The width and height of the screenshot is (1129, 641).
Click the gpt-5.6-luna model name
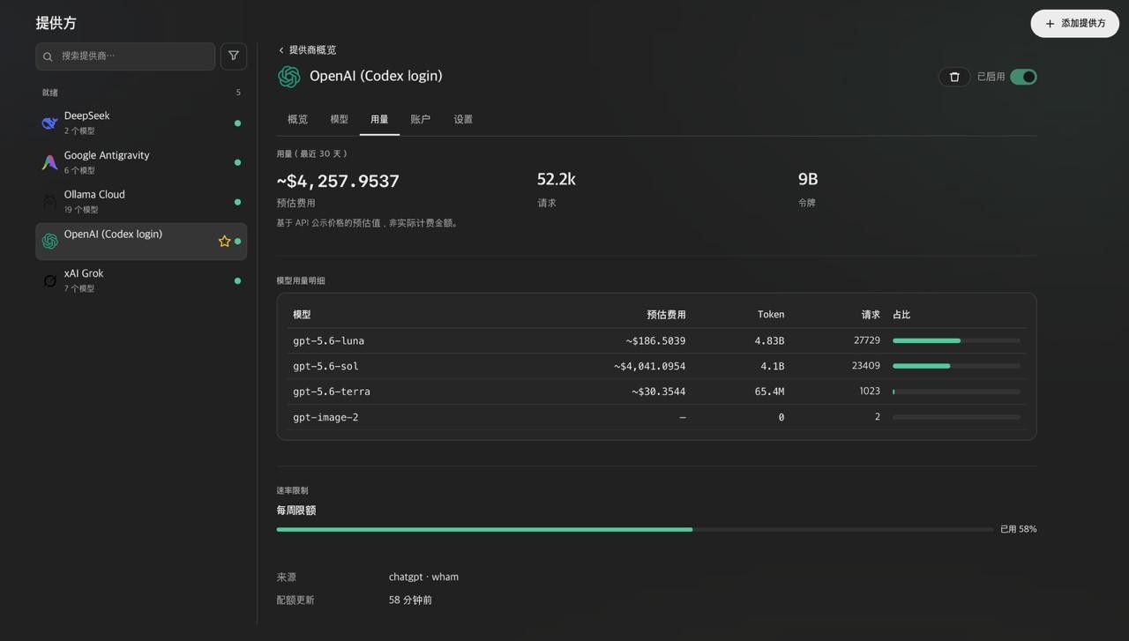(328, 340)
